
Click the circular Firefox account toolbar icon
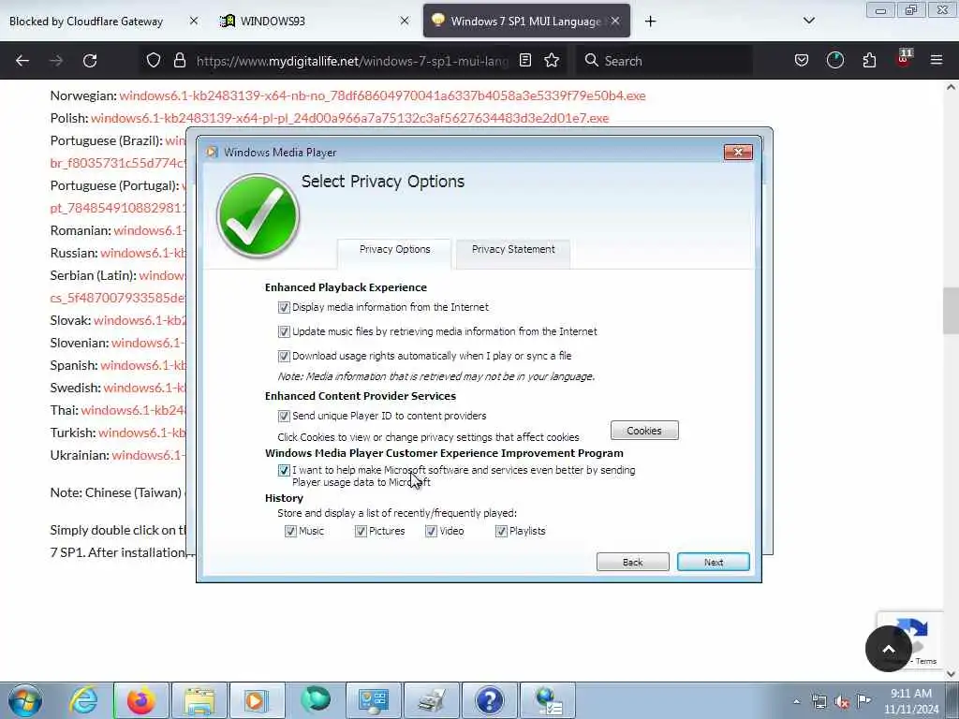click(834, 60)
